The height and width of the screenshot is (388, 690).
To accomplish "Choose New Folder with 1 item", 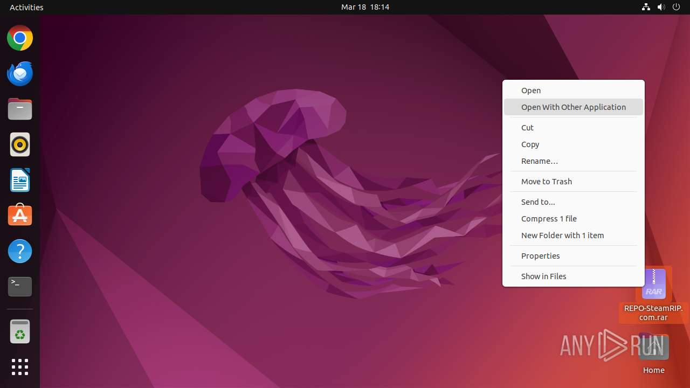I will (x=574, y=235).
